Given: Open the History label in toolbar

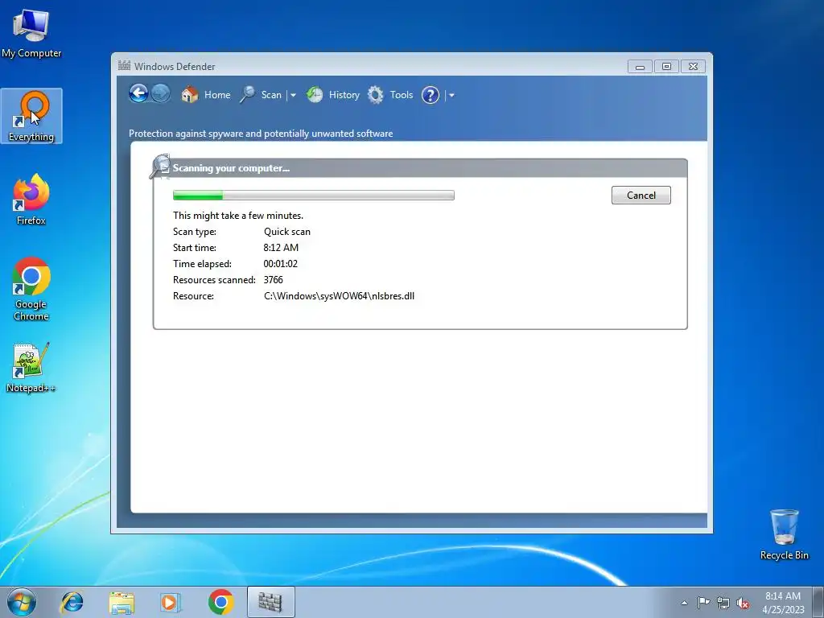Looking at the screenshot, I should 344,95.
